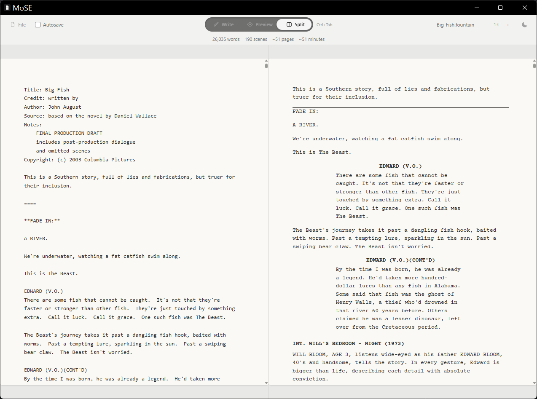This screenshot has width=537, height=399.
Task: Click the ~51 pages statistic
Action: tap(283, 39)
